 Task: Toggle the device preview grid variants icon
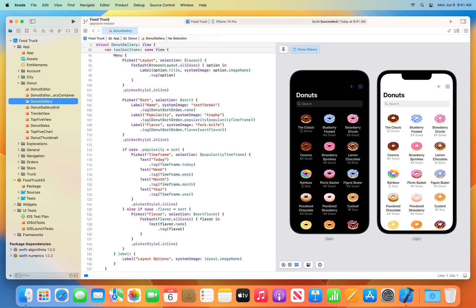[297, 265]
